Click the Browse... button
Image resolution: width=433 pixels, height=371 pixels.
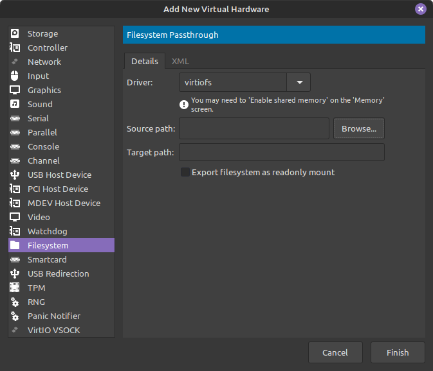point(359,128)
